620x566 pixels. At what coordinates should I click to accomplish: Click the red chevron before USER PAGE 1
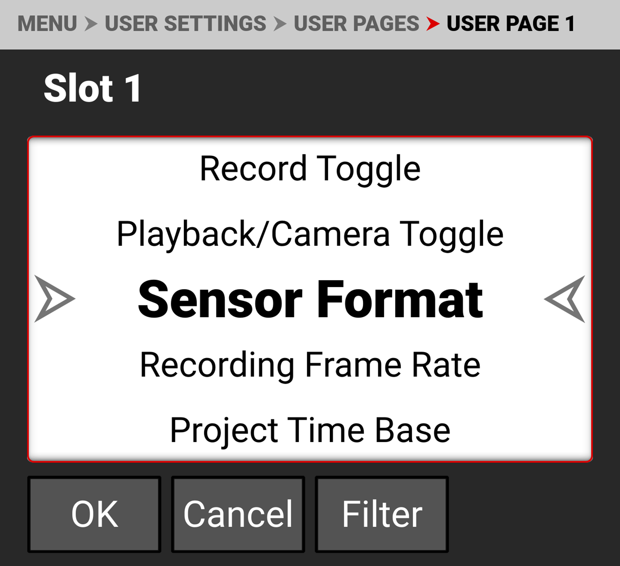point(432,24)
